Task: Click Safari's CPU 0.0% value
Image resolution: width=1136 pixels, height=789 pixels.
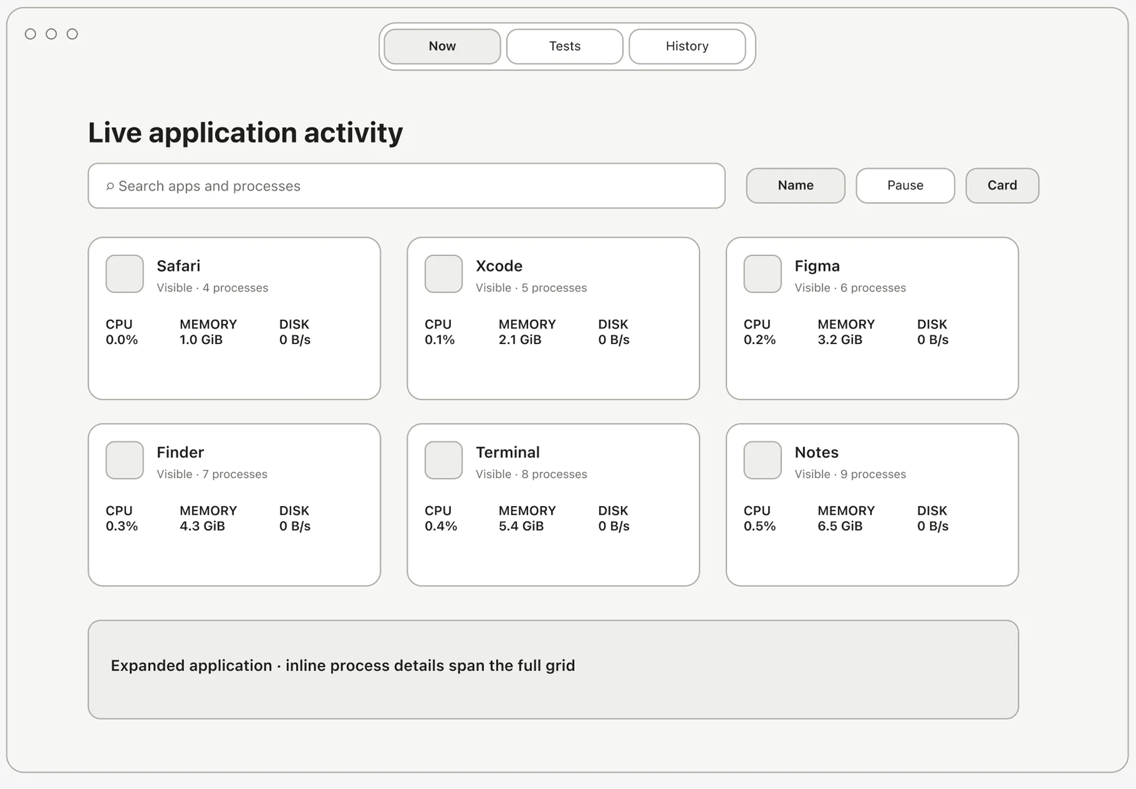Action: 121,340
